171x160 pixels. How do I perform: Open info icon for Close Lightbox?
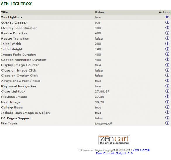167,91
